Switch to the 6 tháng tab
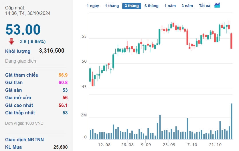The image size is (239, 151). point(151,6)
